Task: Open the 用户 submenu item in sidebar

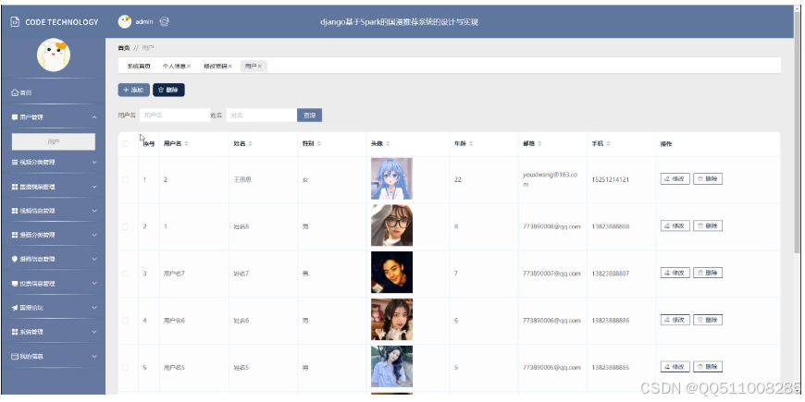Action: (x=54, y=142)
